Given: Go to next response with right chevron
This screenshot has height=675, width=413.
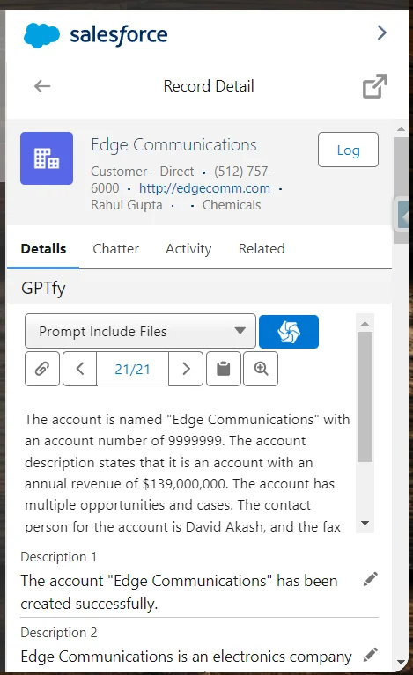Looking at the screenshot, I should [186, 369].
